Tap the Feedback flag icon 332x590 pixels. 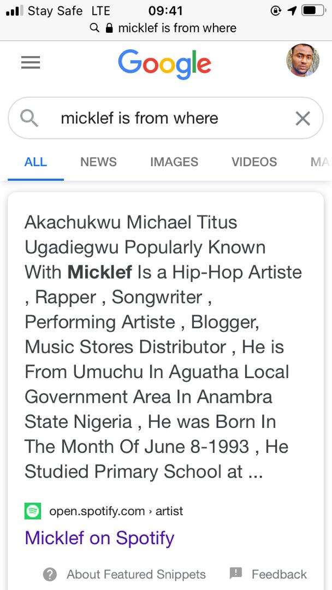click(236, 574)
